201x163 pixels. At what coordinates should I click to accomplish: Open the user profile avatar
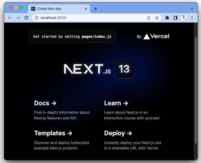pos(184,18)
